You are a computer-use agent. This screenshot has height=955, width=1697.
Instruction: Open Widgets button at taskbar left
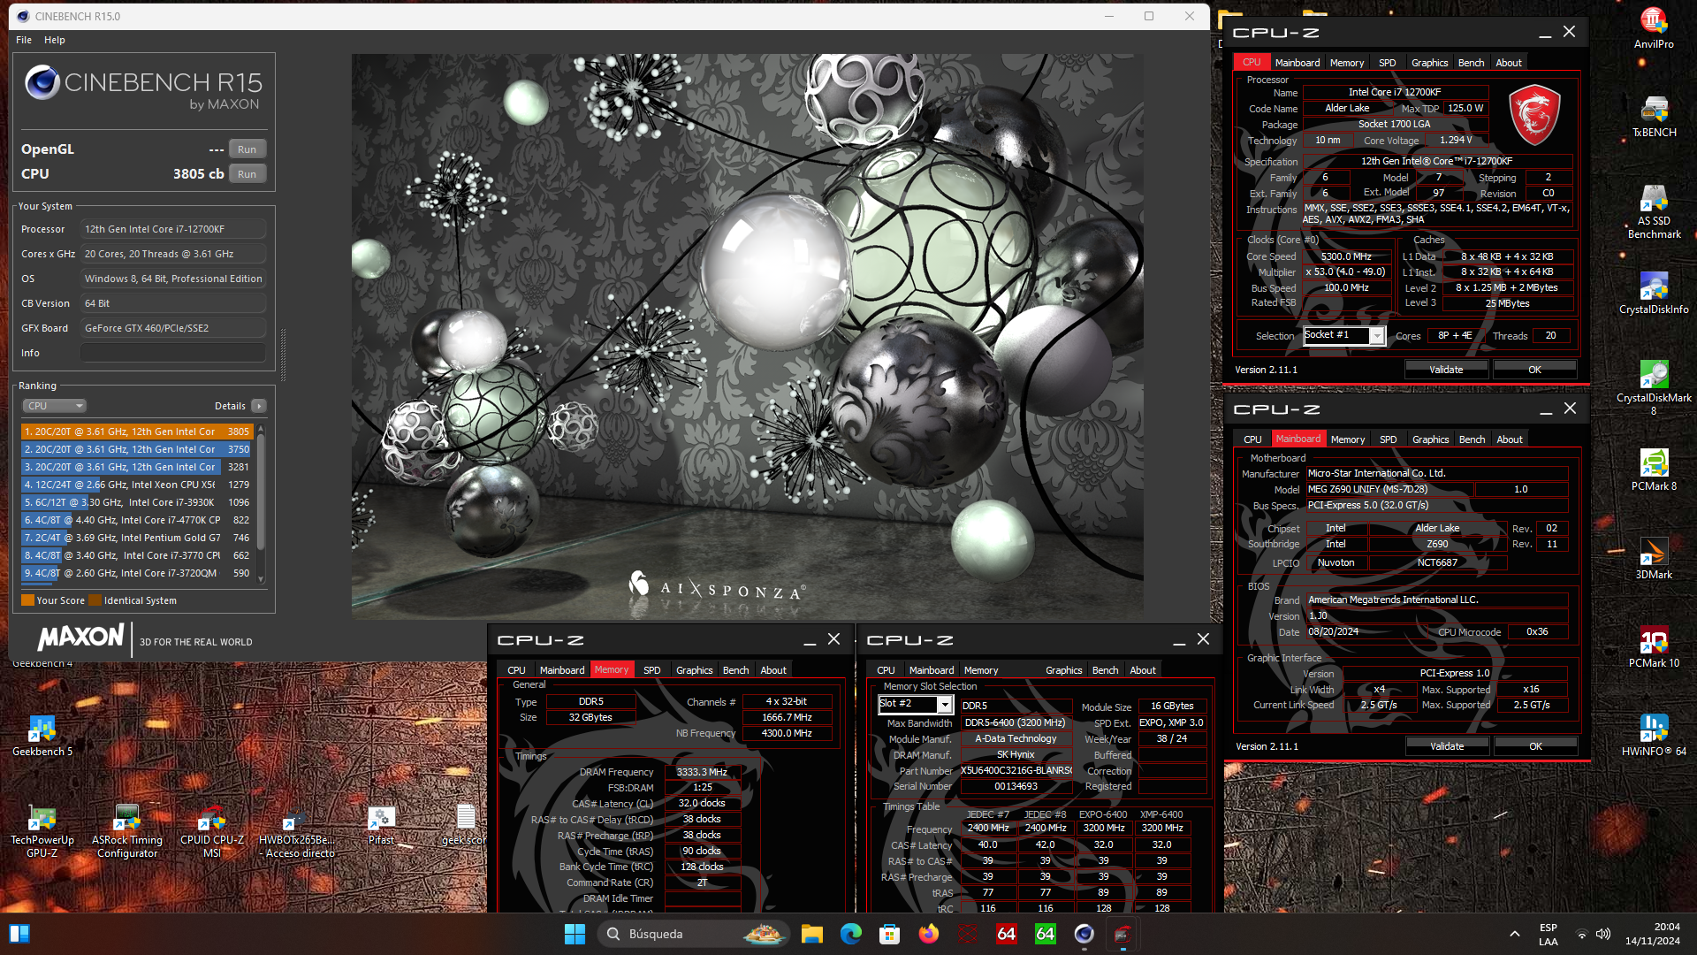click(19, 934)
